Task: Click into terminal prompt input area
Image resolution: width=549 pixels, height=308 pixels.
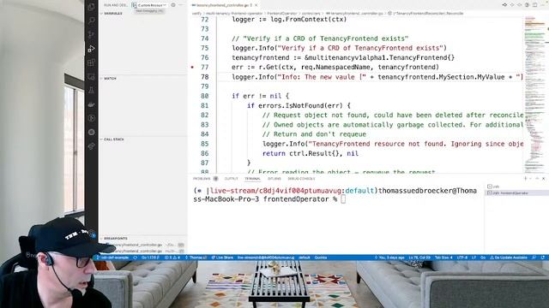Action: 343,199
